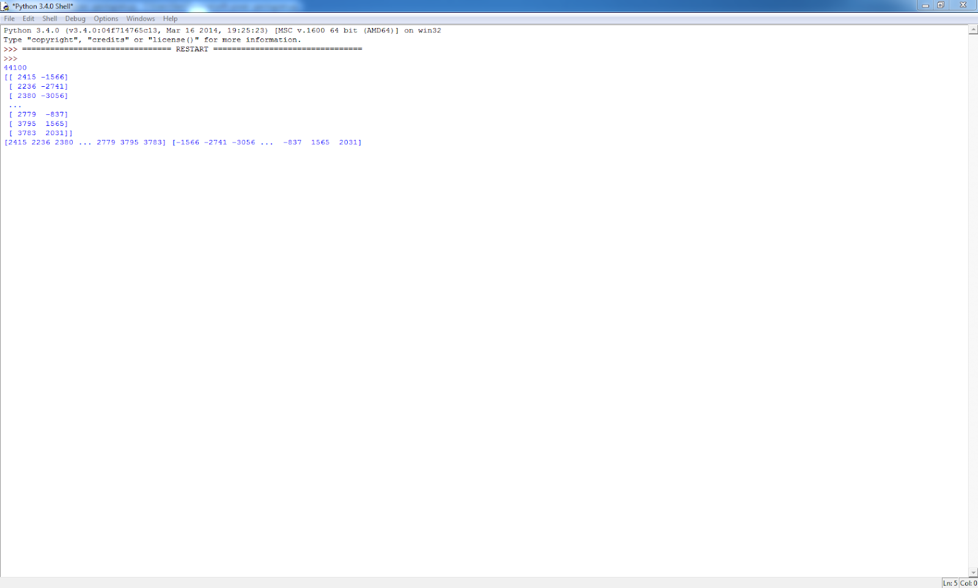The width and height of the screenshot is (978, 588).
Task: Click the scrollbar up arrow
Action: point(973,30)
